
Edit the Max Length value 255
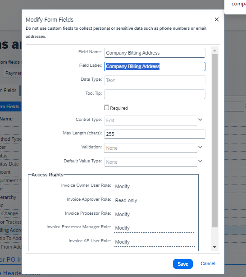pyautogui.click(x=155, y=134)
